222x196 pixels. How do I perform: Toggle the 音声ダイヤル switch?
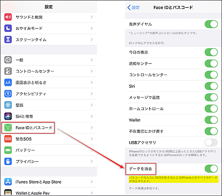(211, 24)
